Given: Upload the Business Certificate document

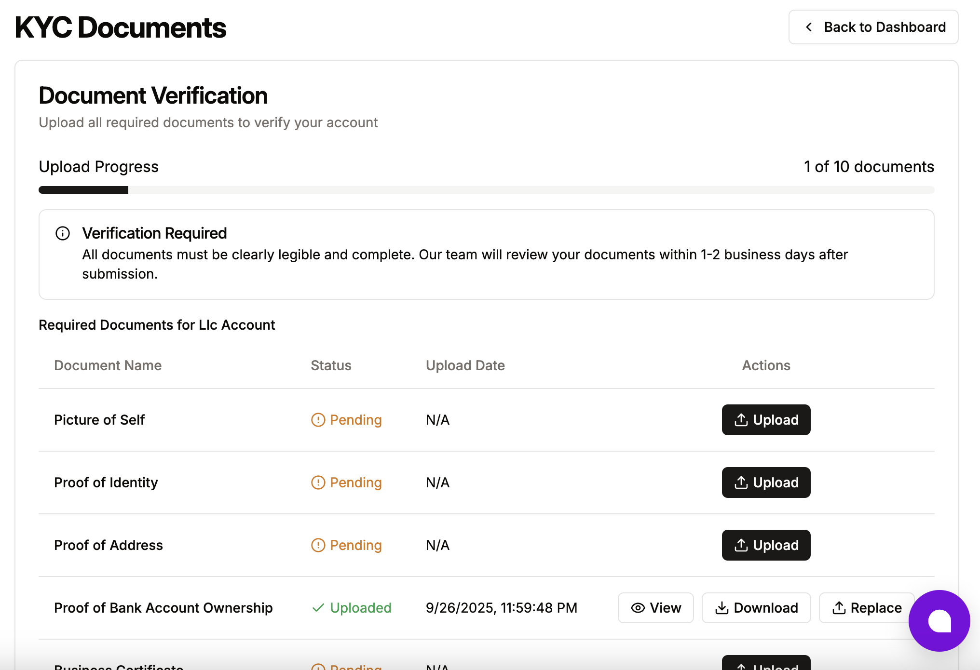Looking at the screenshot, I should pos(765,664).
